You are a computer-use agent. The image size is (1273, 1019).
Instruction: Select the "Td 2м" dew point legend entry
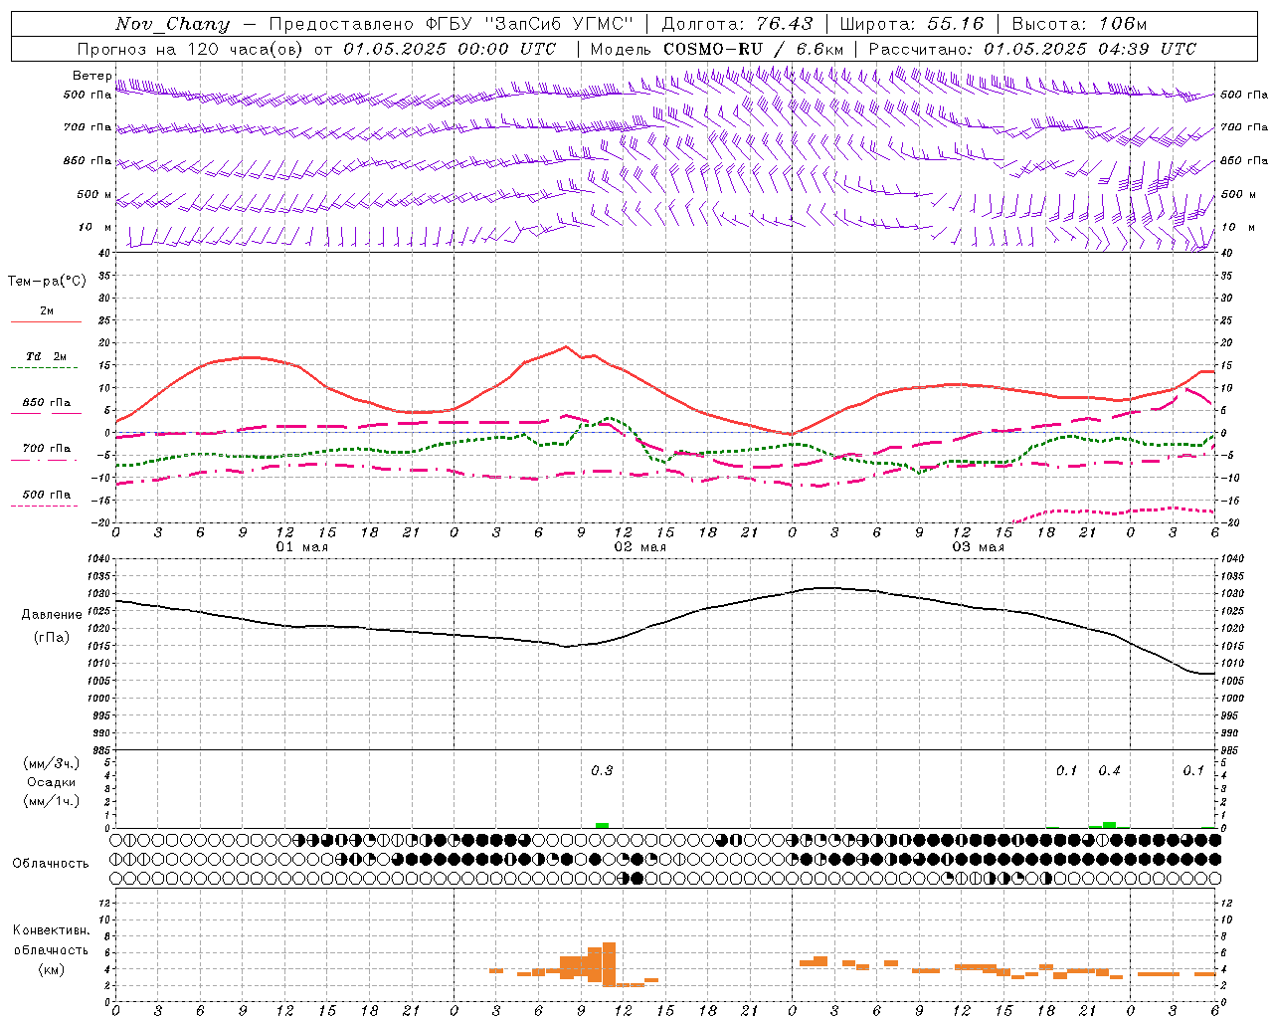(47, 356)
